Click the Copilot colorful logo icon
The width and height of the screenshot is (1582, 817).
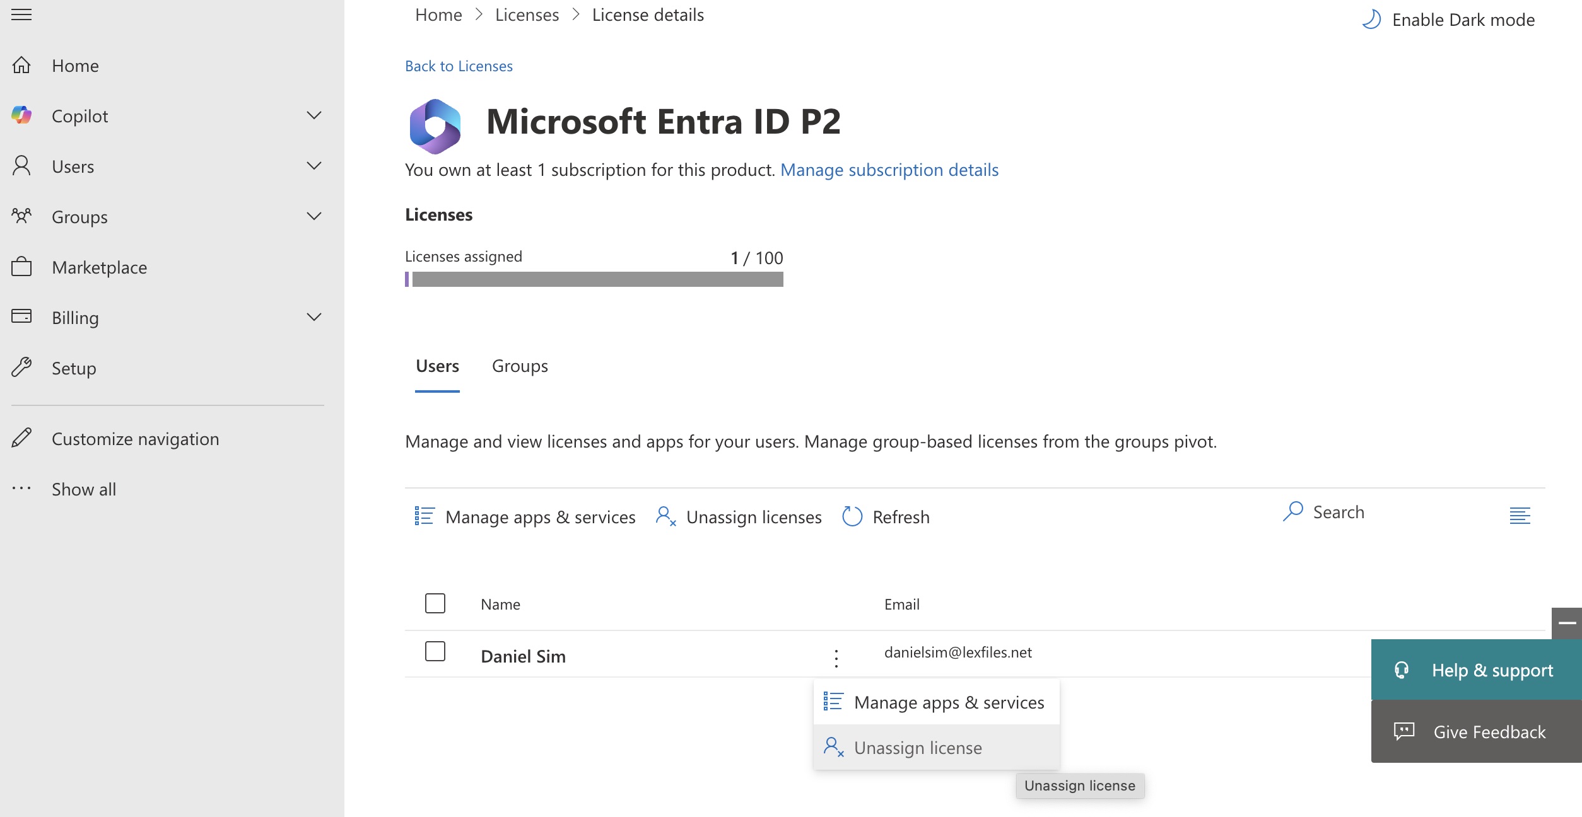(21, 115)
